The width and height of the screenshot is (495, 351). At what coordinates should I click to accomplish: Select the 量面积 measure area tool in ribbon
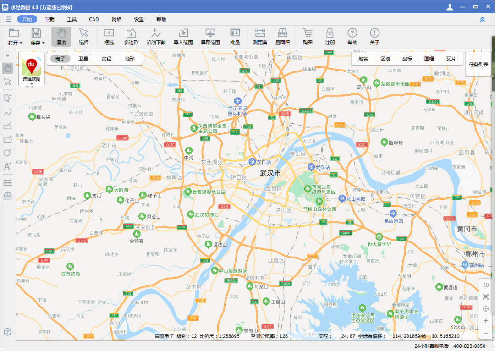click(x=282, y=37)
